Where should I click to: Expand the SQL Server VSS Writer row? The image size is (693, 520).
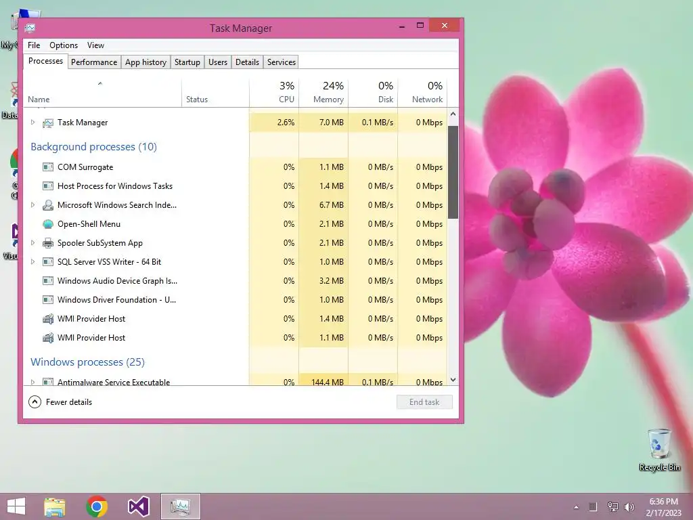click(x=32, y=262)
